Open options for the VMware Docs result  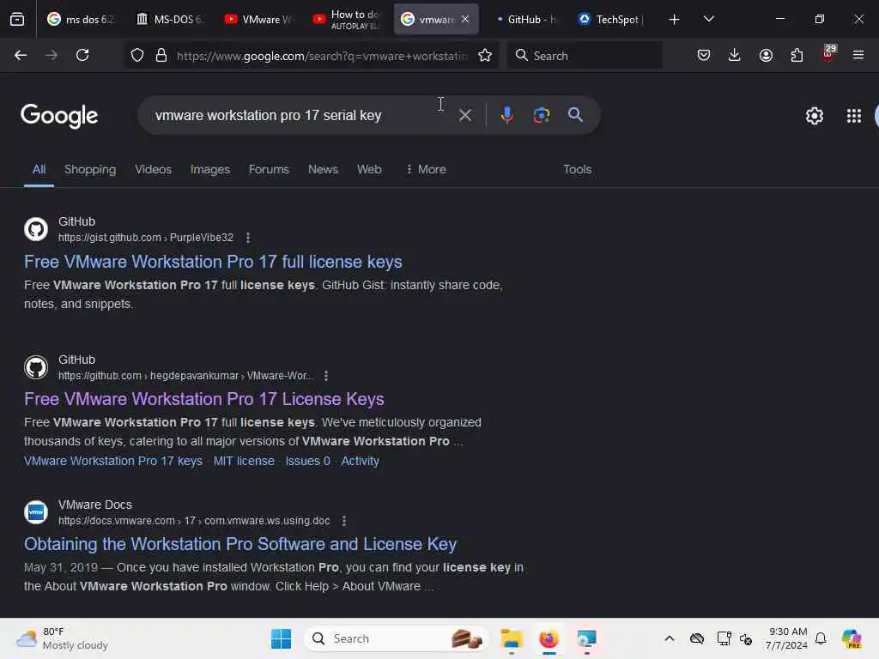[343, 521]
